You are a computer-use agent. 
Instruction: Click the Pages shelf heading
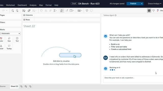click(2, 15)
